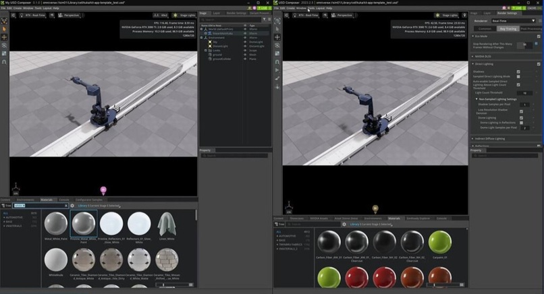Toggle visibility of DistantLight prim
Image resolution: width=544 pixels, height=294 pixels.
[x=245, y=46]
